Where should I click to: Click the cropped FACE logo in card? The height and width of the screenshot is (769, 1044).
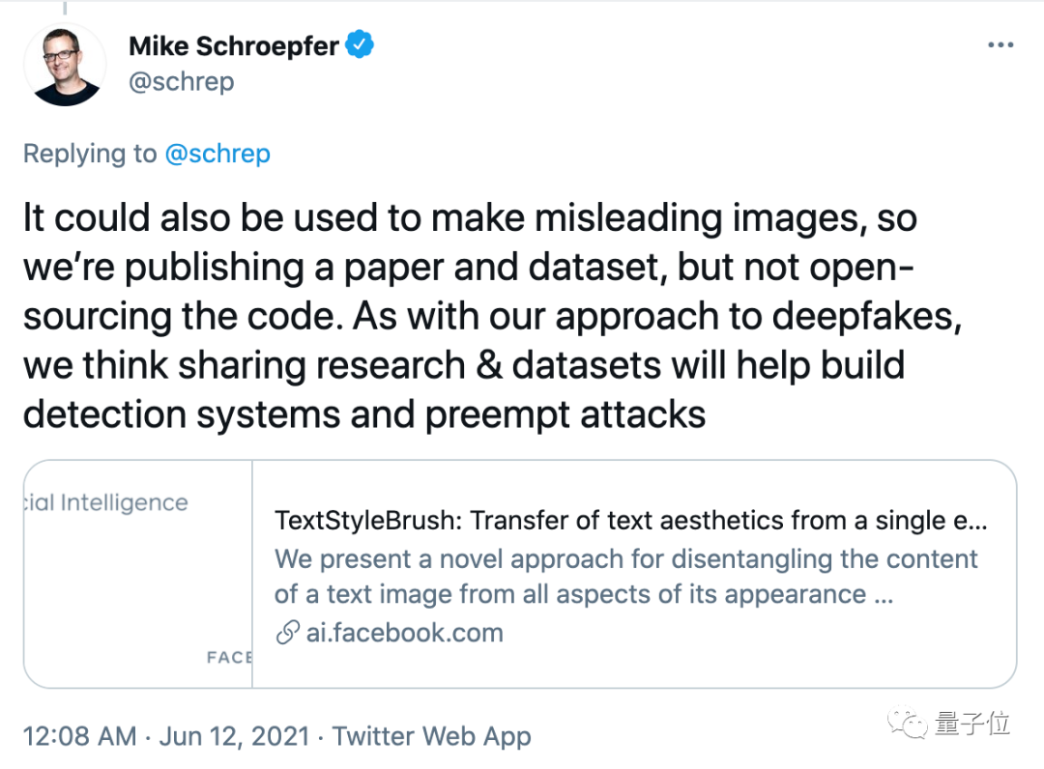(228, 658)
